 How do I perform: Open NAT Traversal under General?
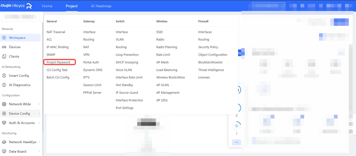(56, 32)
